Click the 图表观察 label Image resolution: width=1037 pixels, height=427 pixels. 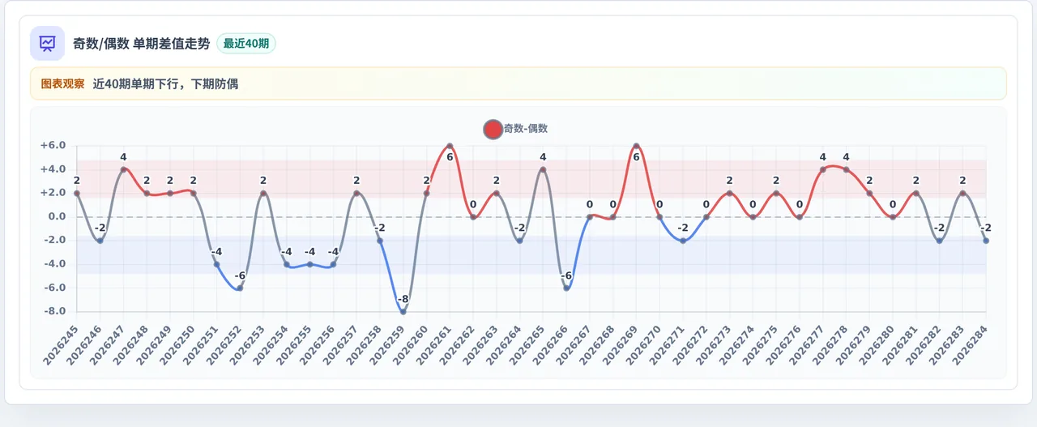[x=62, y=83]
